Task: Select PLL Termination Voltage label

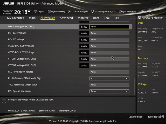Action: click(x=20, y=72)
